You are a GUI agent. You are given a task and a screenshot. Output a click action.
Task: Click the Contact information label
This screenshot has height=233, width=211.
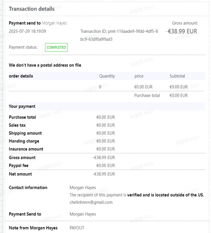28,188
